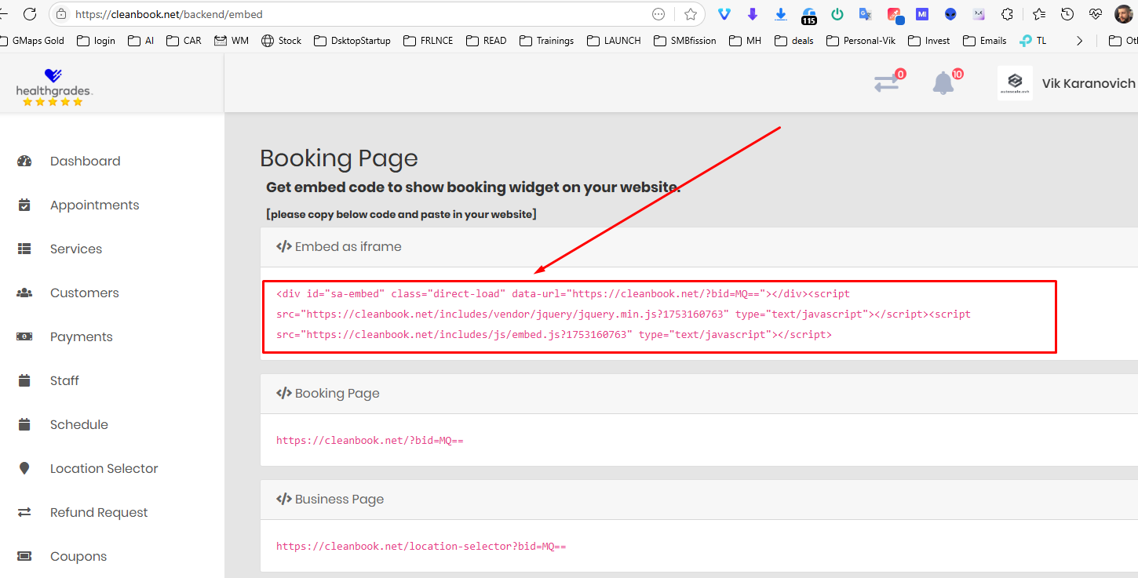Image resolution: width=1138 pixels, height=578 pixels.
Task: Click the browser address bar URL
Action: tap(169, 14)
